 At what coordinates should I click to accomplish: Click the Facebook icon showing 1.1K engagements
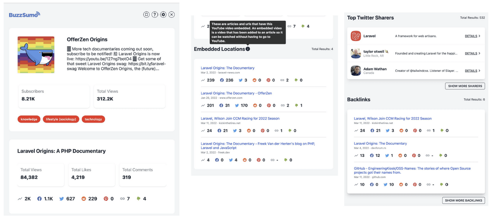(40, 198)
